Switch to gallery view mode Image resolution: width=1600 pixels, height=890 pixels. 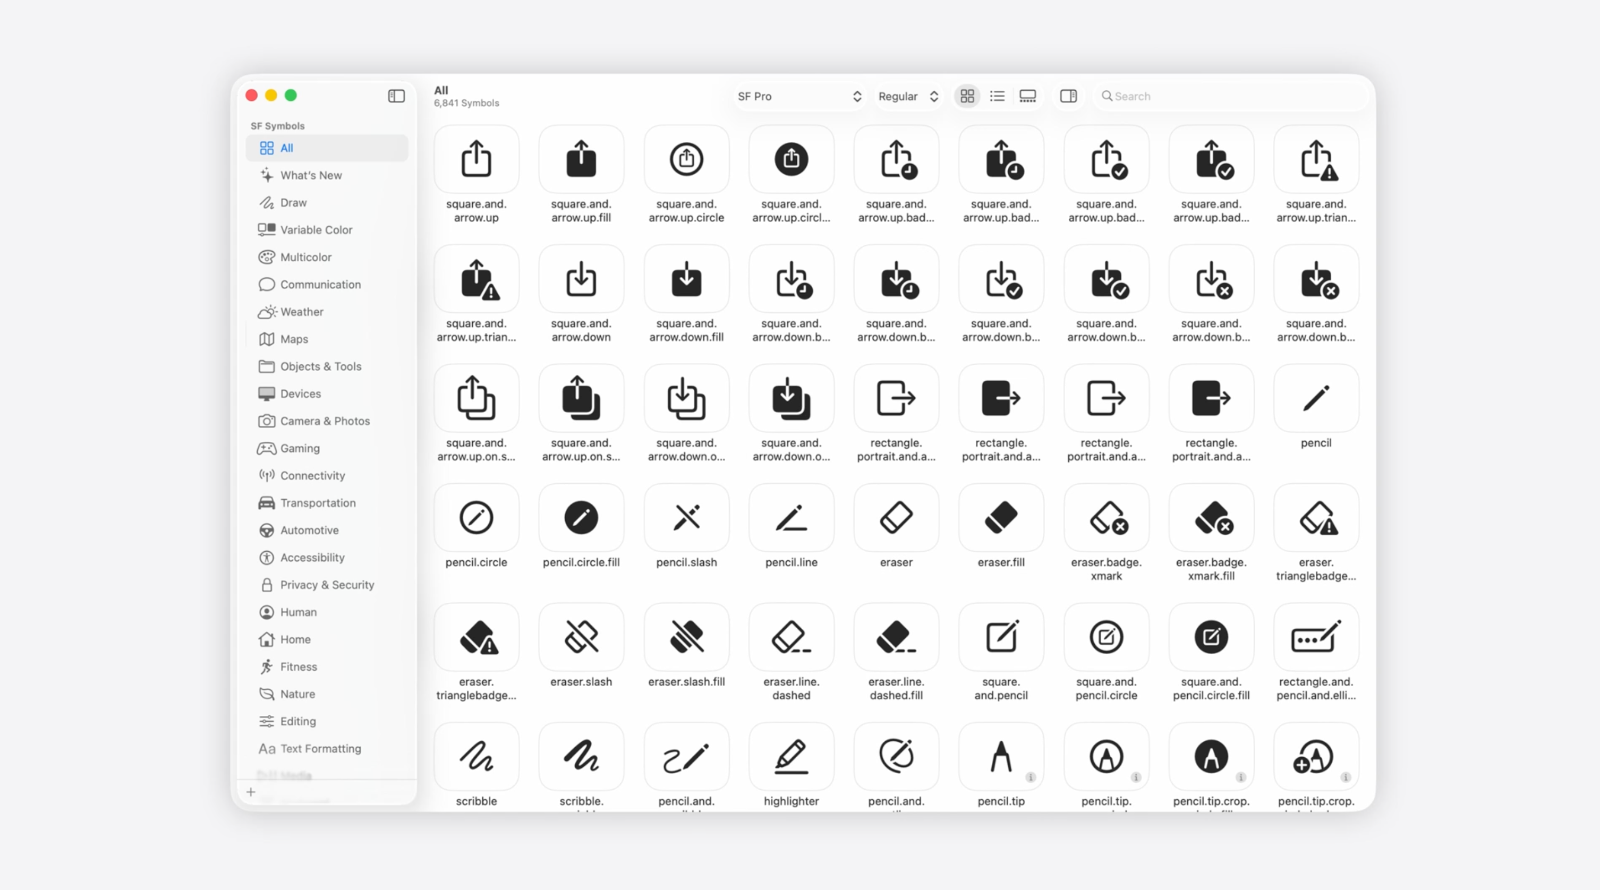tap(1027, 96)
